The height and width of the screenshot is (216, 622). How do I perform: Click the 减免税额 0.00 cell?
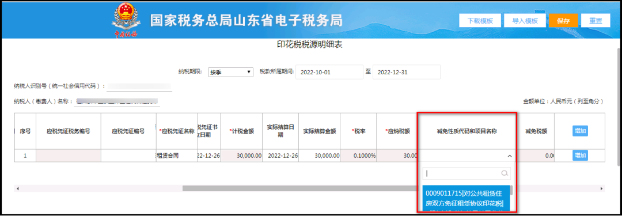(x=536, y=156)
